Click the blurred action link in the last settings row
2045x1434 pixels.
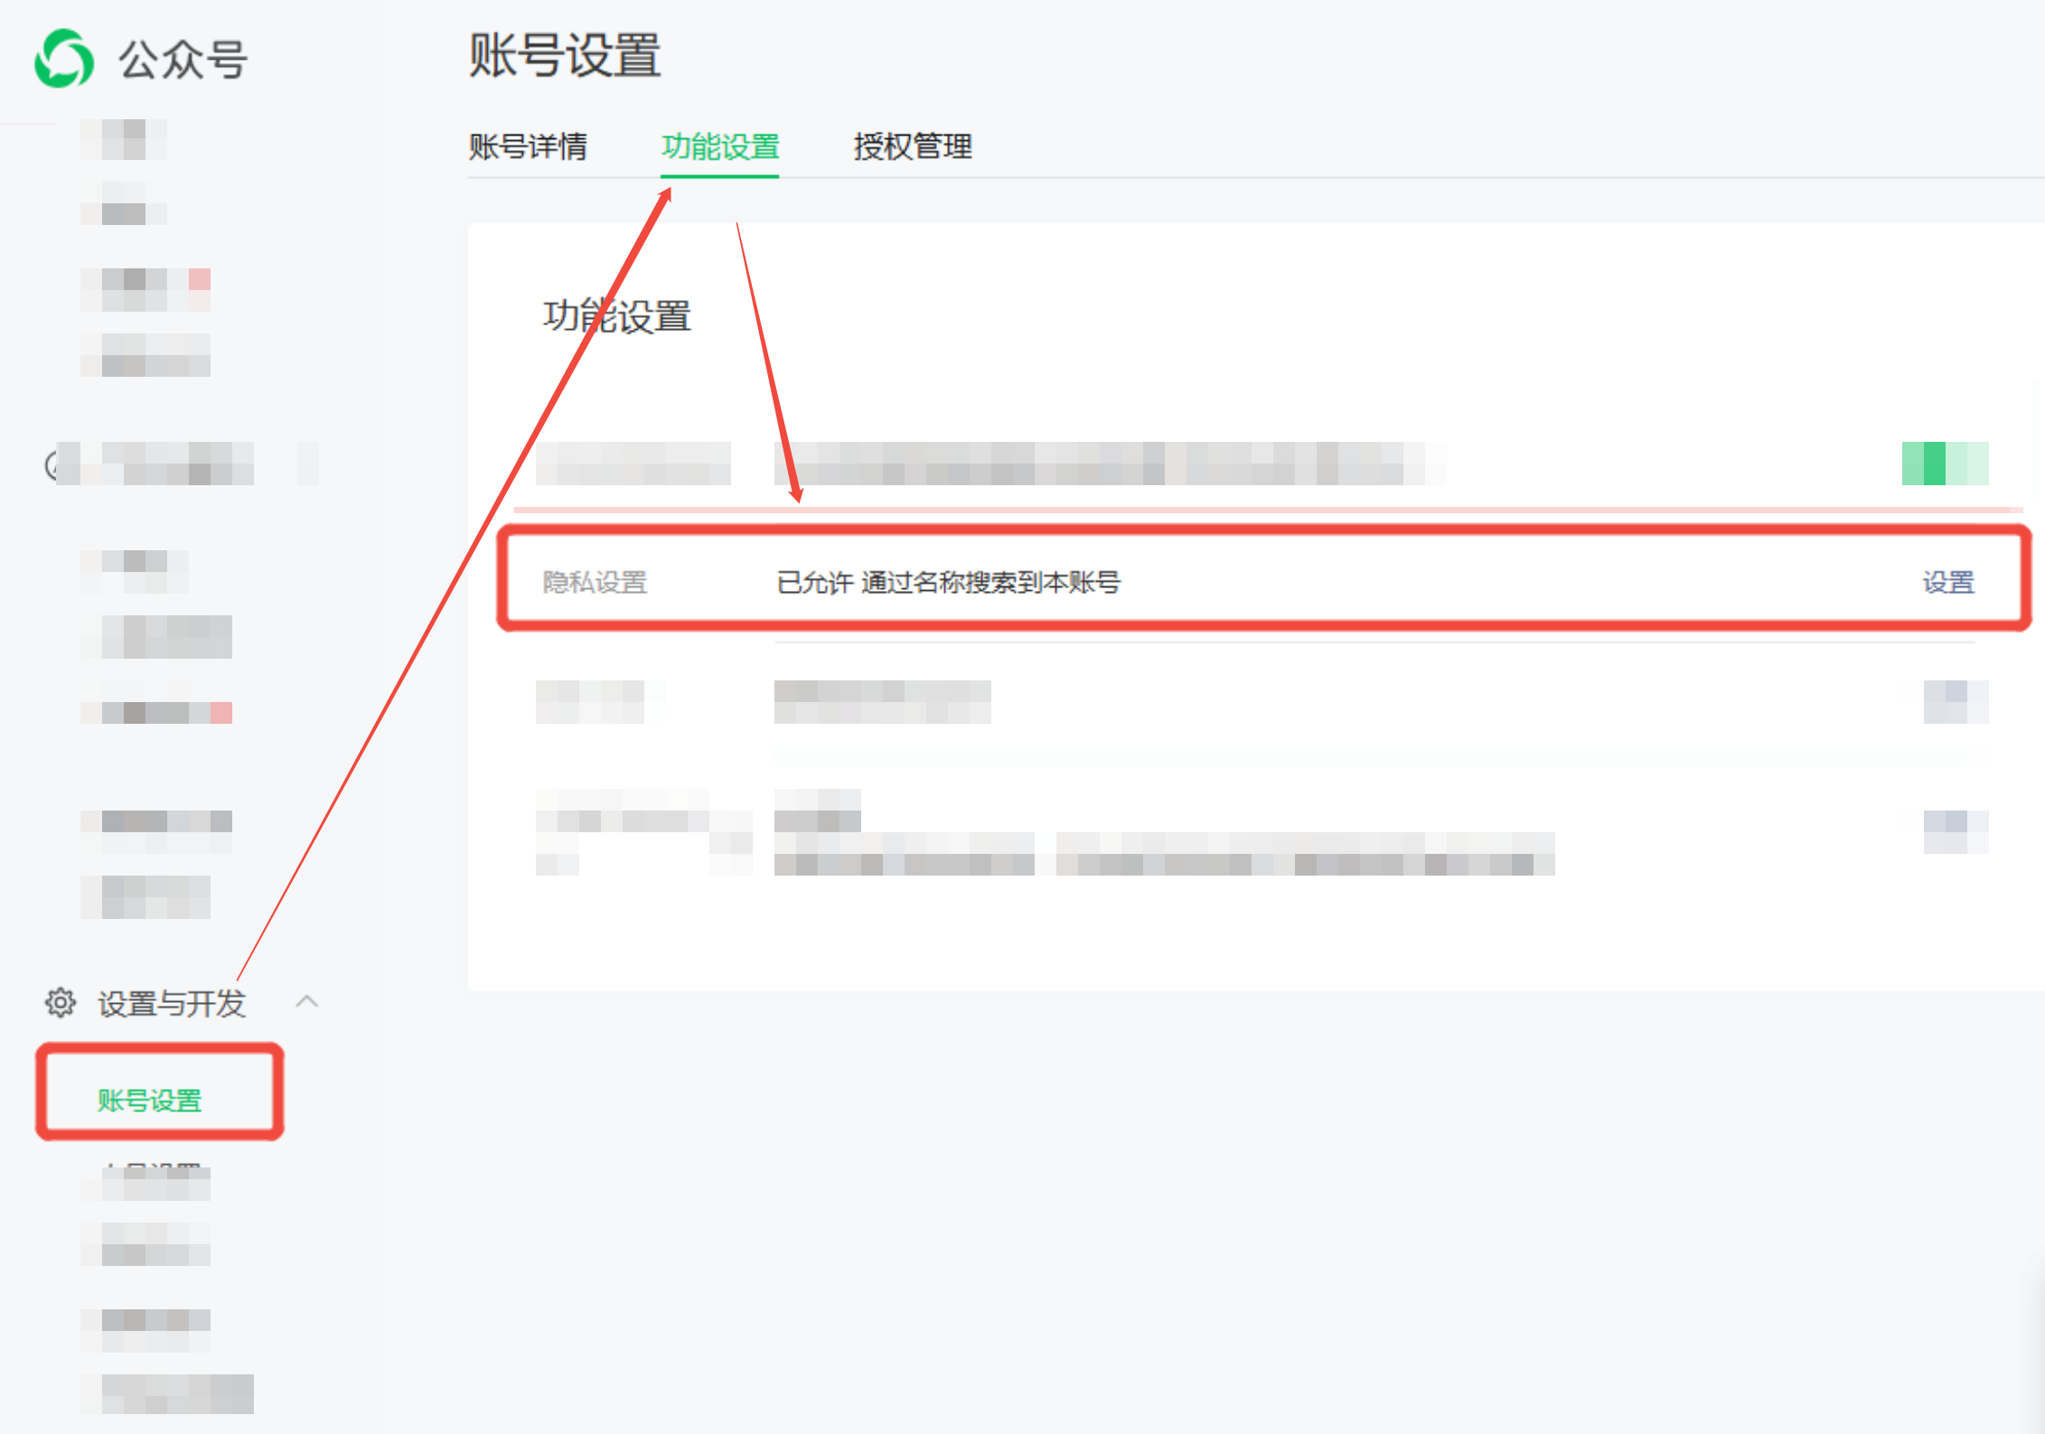[x=1955, y=831]
